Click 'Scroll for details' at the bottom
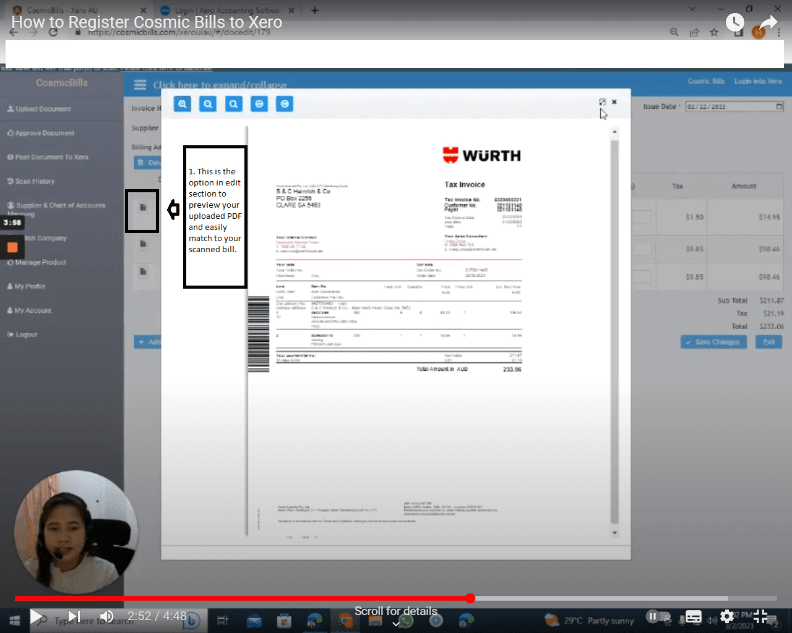Image resolution: width=792 pixels, height=633 pixels. click(396, 611)
